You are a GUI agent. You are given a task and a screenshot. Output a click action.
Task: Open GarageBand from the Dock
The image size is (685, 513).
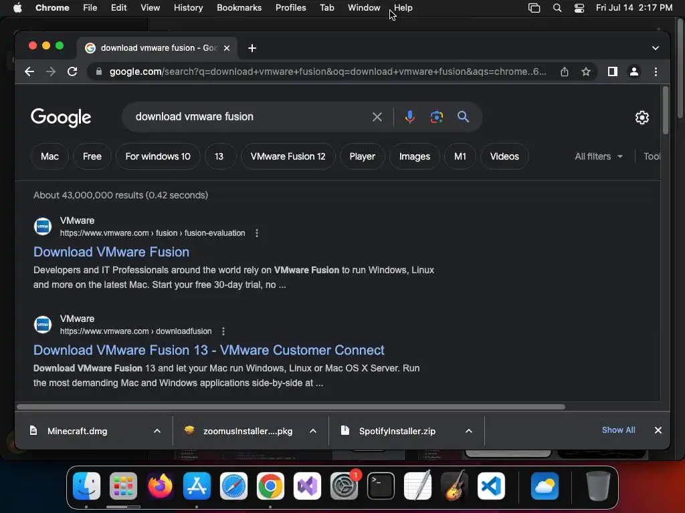click(454, 486)
